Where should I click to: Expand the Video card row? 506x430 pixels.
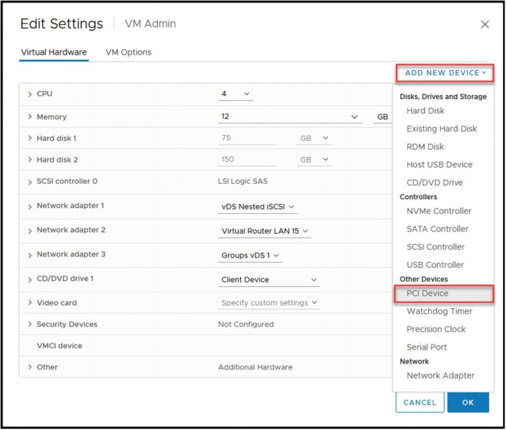30,303
